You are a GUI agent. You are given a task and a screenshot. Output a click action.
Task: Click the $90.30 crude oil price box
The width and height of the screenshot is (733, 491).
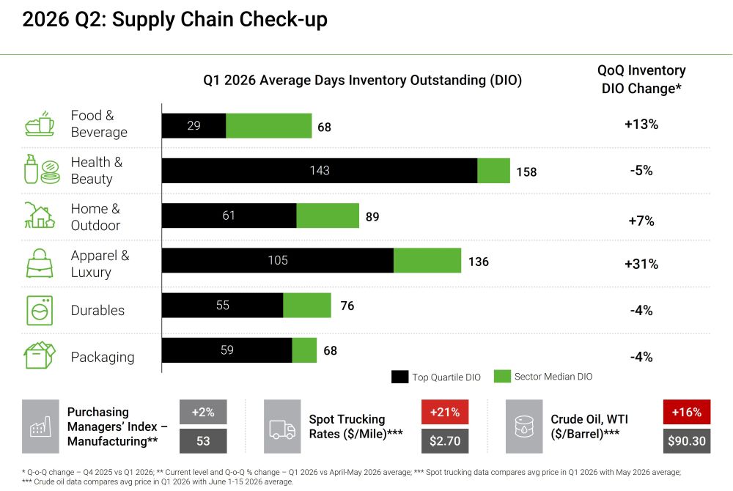click(x=687, y=441)
